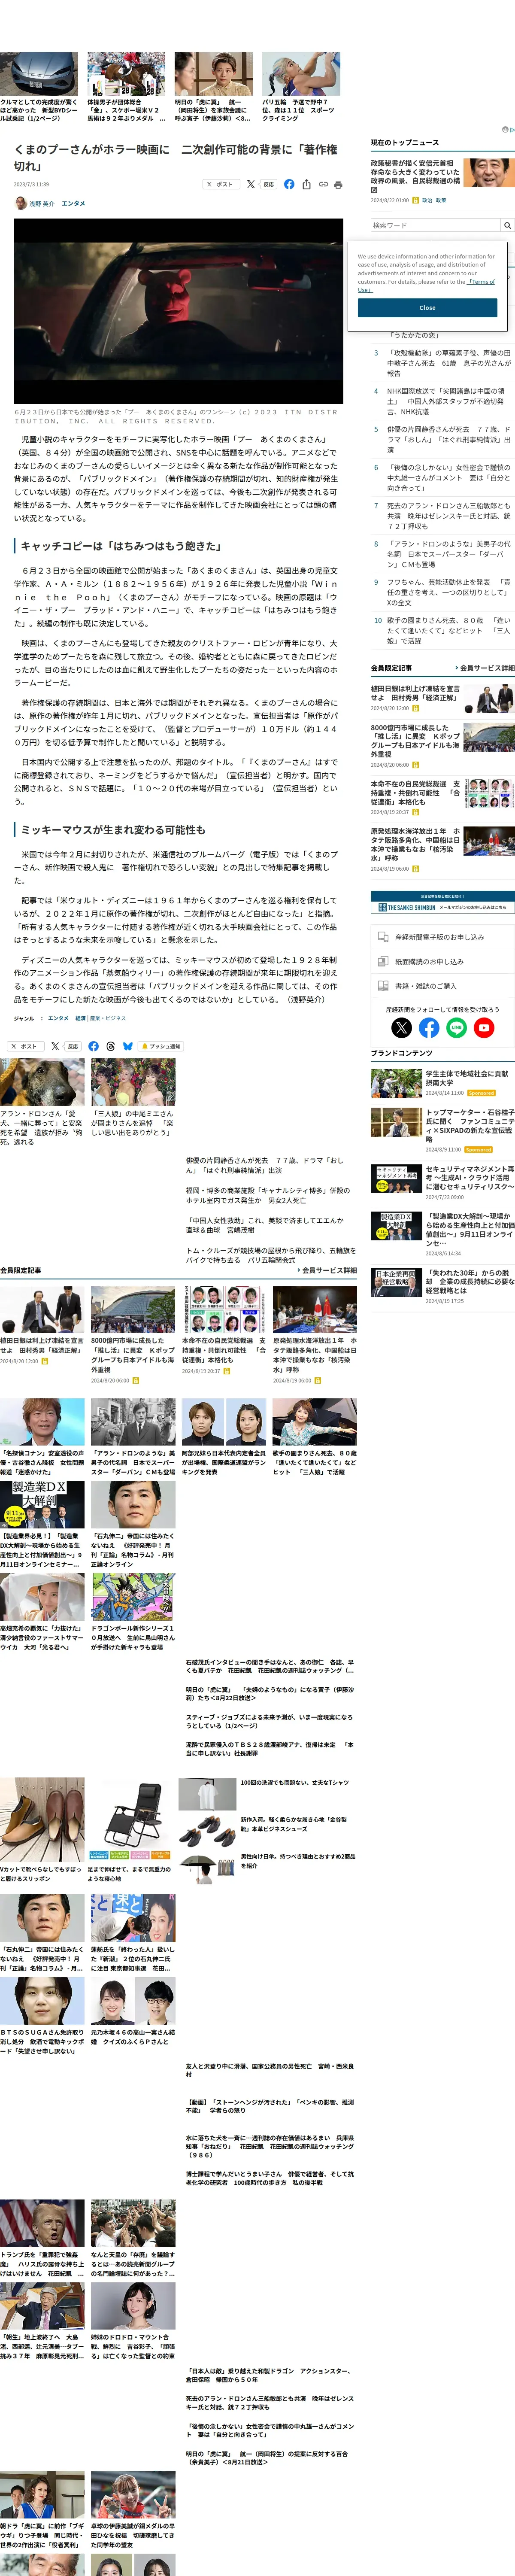The height and width of the screenshot is (2576, 515).
Task: Copy article link icon under the headline
Action: [323, 184]
